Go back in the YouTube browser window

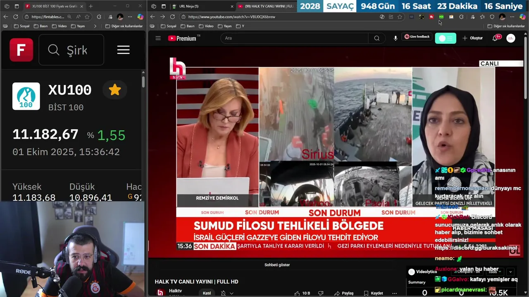(x=153, y=17)
